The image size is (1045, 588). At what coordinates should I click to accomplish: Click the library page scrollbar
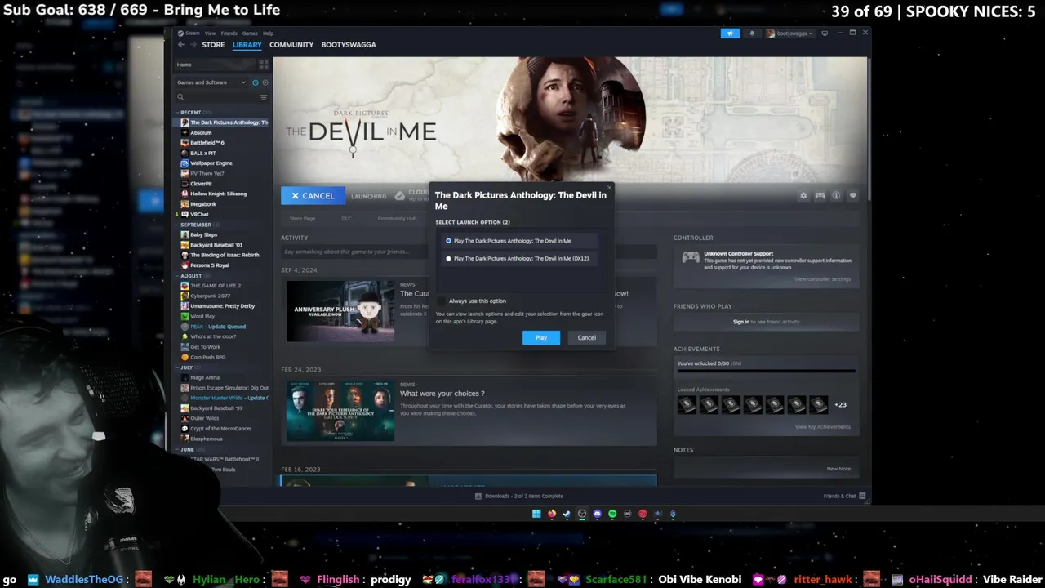point(869,131)
